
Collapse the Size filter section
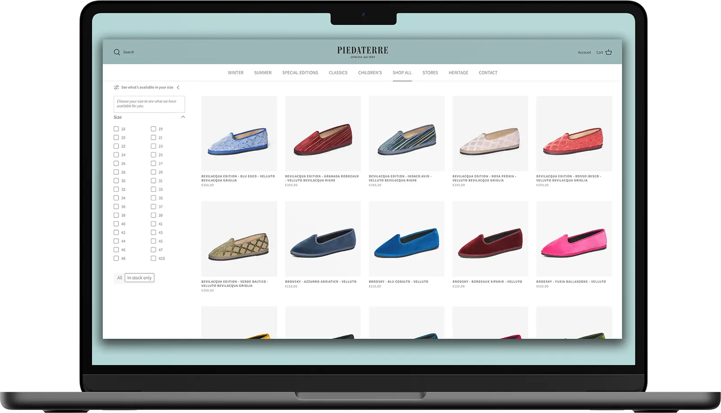(183, 117)
